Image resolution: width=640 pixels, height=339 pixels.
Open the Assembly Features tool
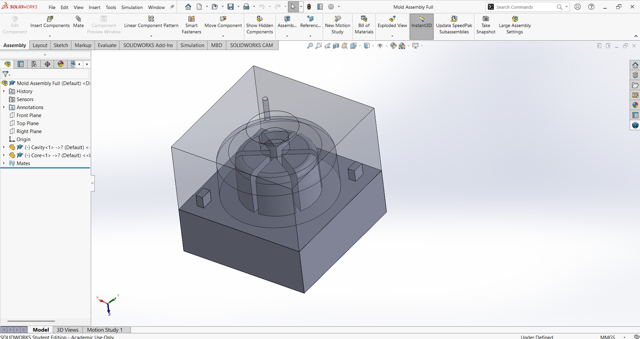pos(287,22)
